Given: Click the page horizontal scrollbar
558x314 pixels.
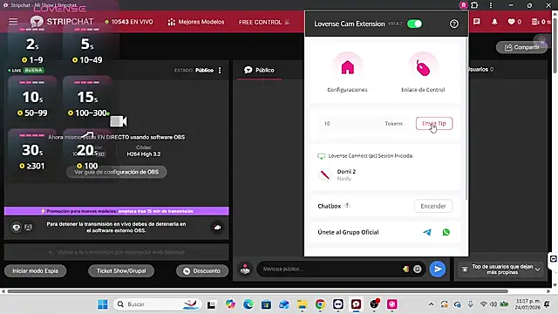Looking at the screenshot, I should pos(258,291).
